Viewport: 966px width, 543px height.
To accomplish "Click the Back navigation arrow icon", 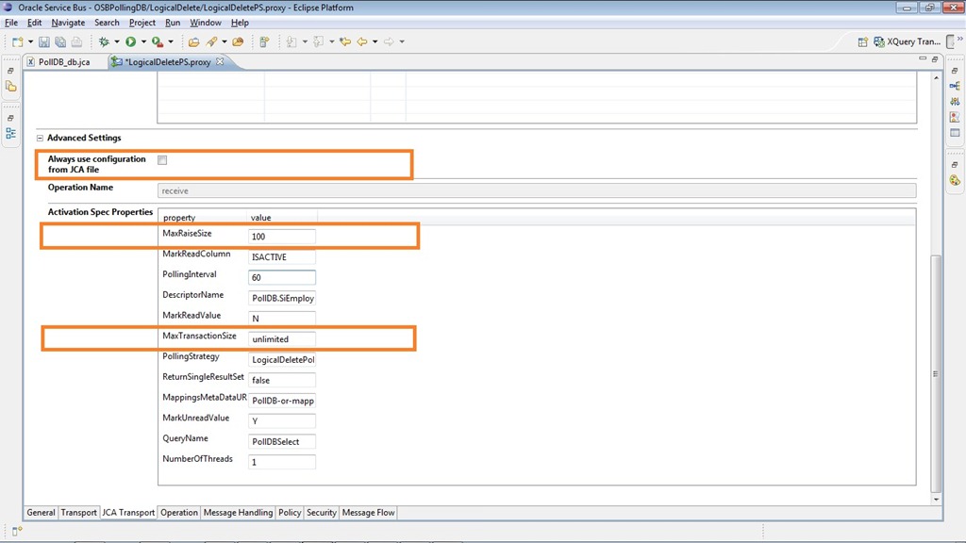I will click(361, 41).
